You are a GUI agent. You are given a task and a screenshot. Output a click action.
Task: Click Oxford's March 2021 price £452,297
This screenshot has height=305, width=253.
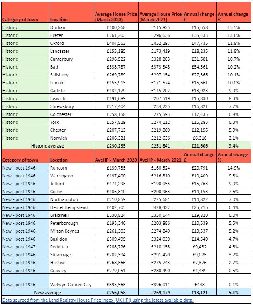click(161, 43)
